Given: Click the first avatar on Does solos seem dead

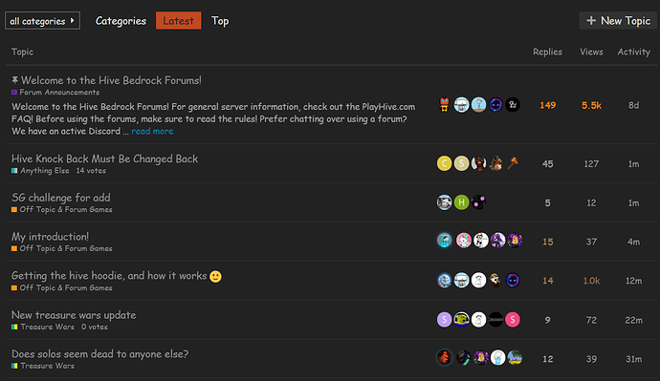Looking at the screenshot, I should pos(444,358).
